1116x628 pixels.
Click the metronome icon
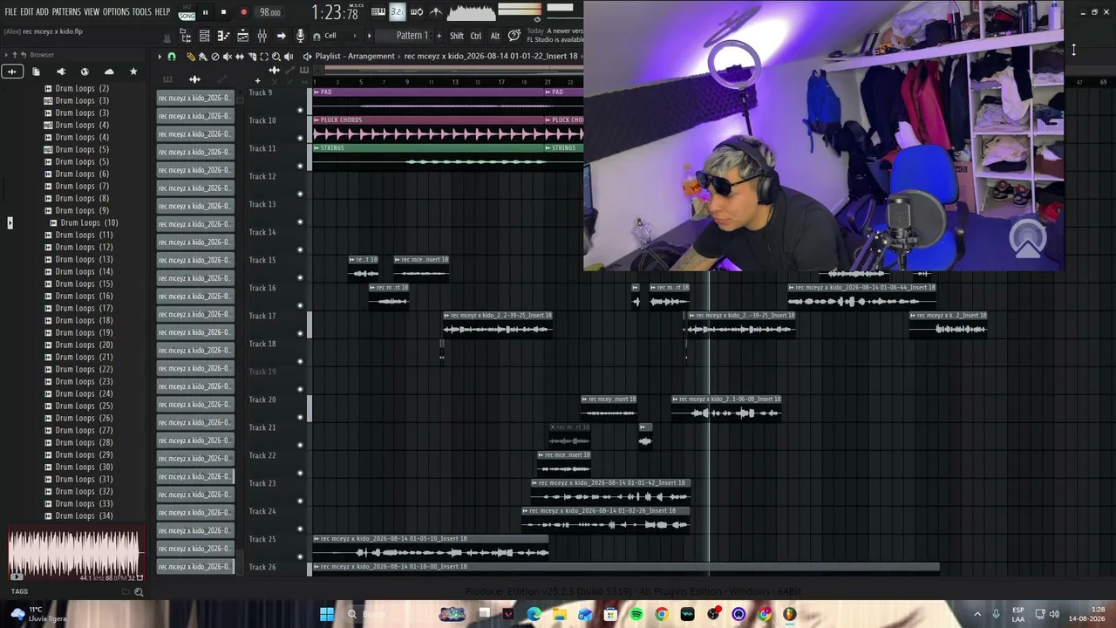pyautogui.click(x=436, y=12)
